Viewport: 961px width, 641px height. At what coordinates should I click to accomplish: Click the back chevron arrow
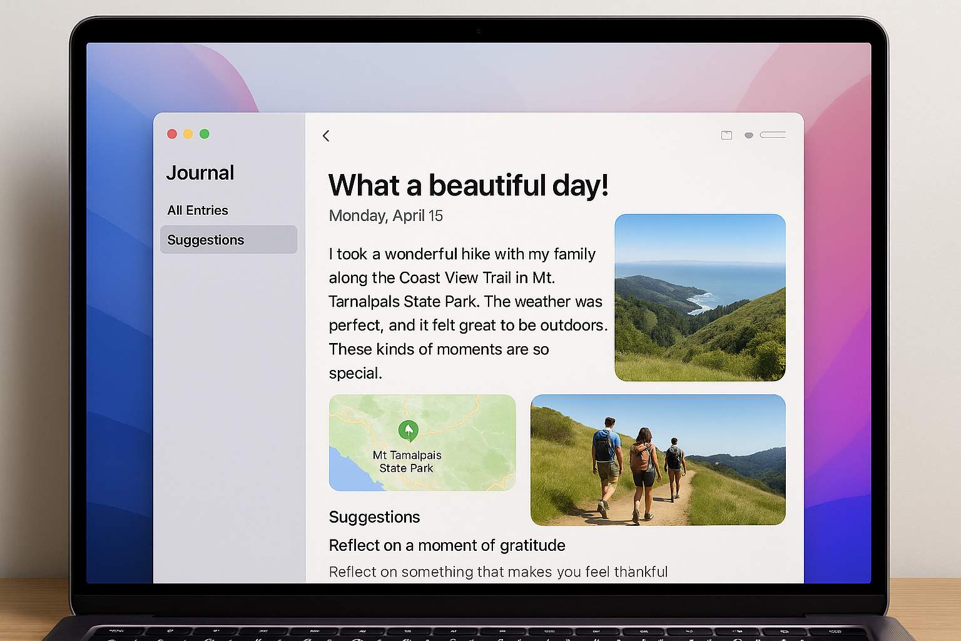coord(326,135)
